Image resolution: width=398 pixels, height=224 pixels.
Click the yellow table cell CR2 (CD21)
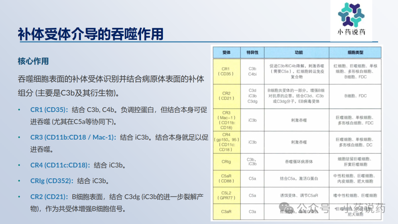point(227,96)
